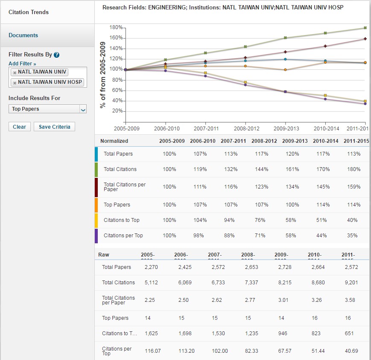Click the purple Citations per Top swatch
The width and height of the screenshot is (371, 360).
tap(96, 236)
